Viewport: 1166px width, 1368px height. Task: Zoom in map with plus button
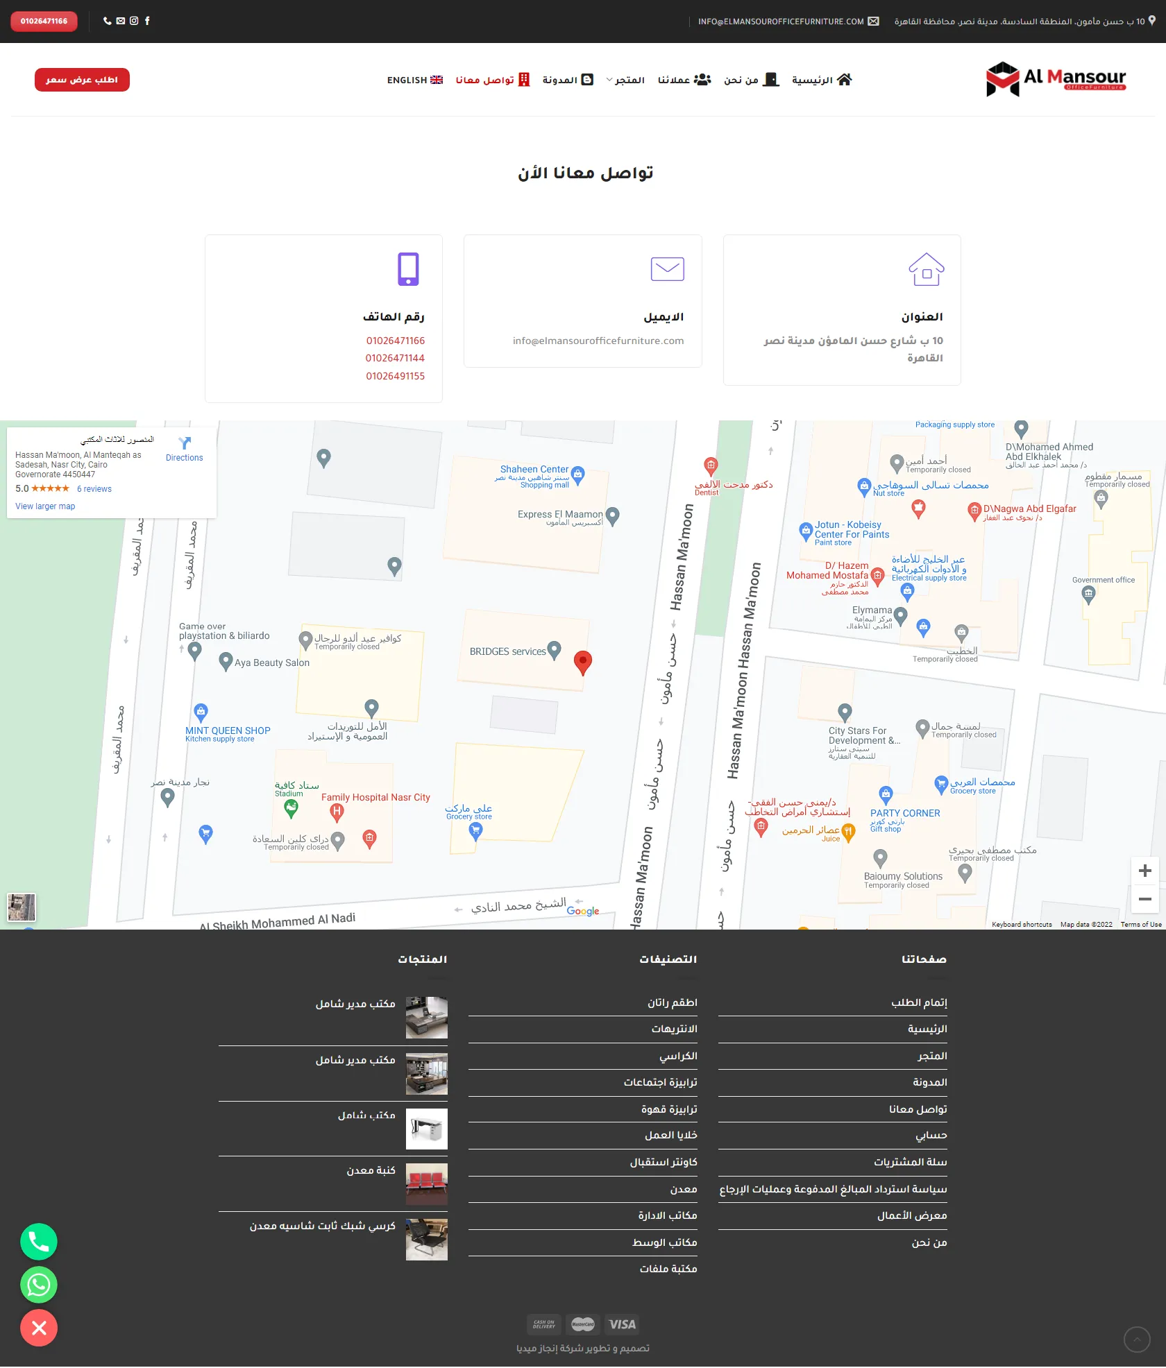(x=1145, y=871)
